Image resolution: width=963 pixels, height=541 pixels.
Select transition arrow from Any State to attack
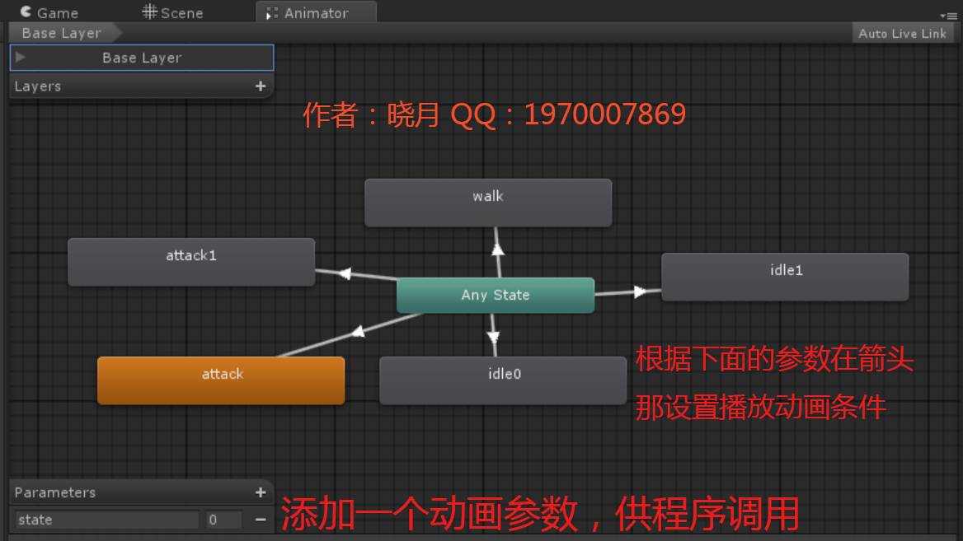point(358,332)
